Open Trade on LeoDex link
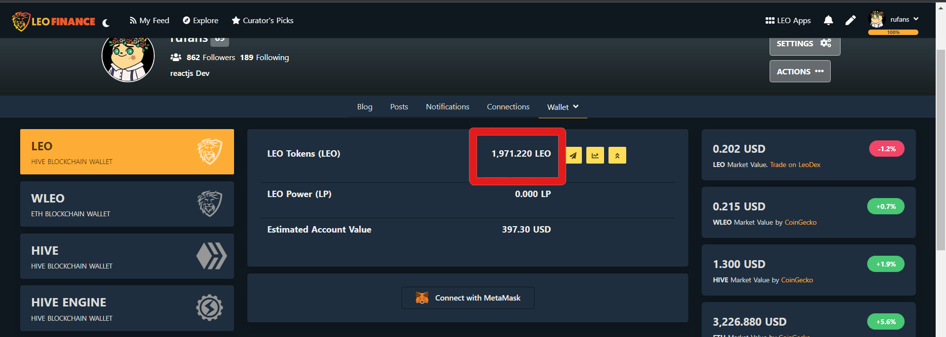The width and height of the screenshot is (946, 337). (795, 165)
